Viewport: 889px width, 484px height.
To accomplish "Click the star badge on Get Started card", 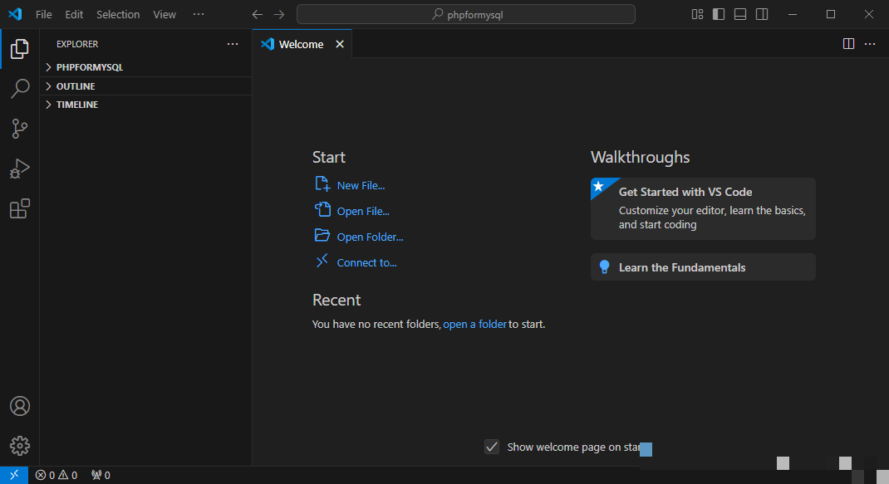I will tap(599, 186).
